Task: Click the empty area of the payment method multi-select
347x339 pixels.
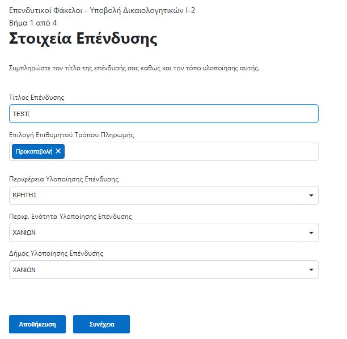Action: pyautogui.click(x=191, y=151)
